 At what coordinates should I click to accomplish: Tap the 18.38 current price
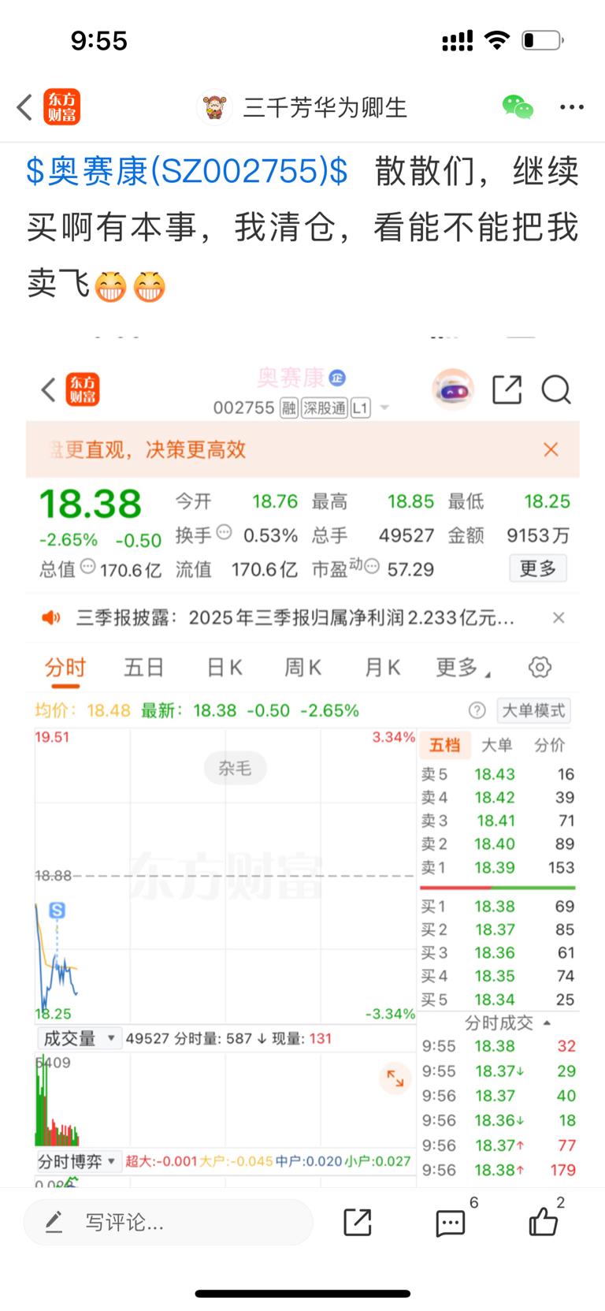[x=91, y=504]
